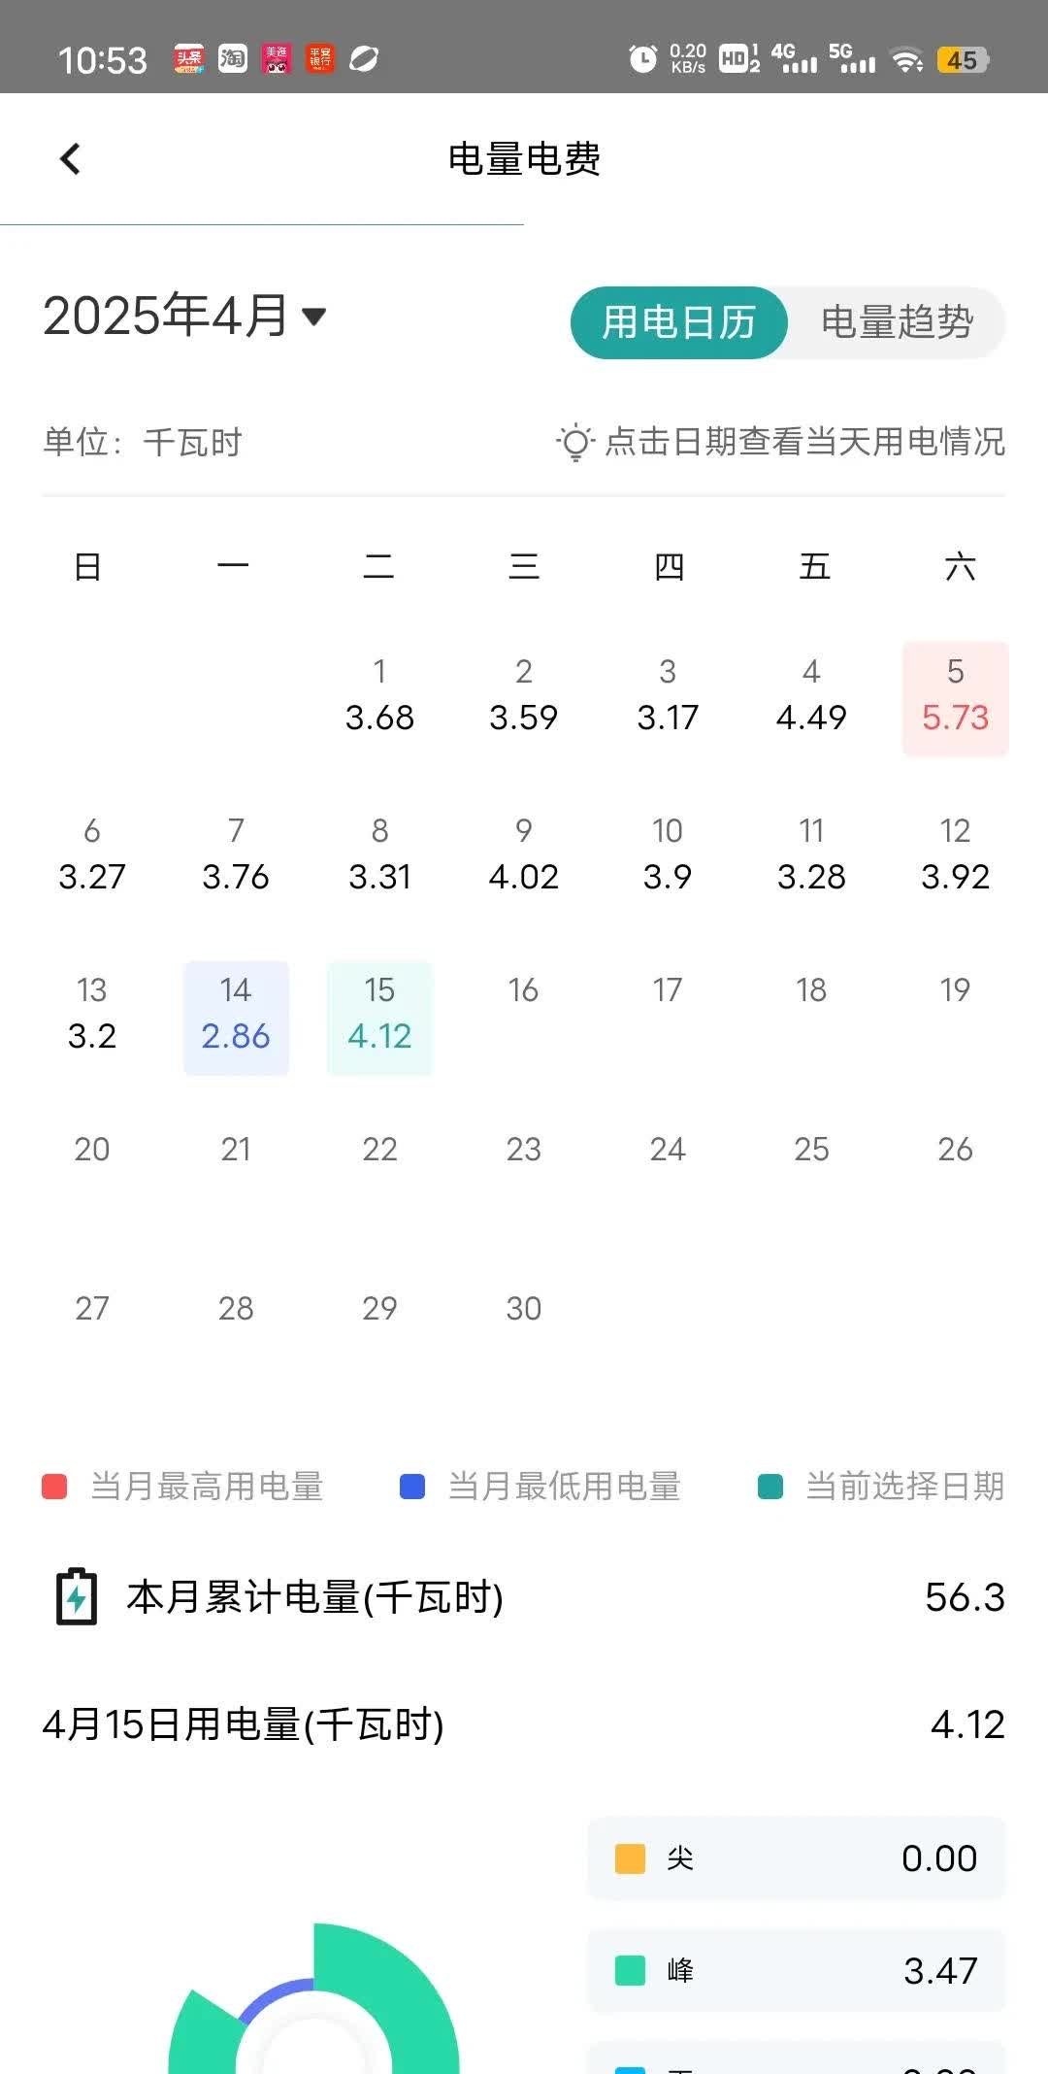The width and height of the screenshot is (1048, 2074).
Task: Tap the 单位：千瓦时 unit label
Action: point(143,443)
